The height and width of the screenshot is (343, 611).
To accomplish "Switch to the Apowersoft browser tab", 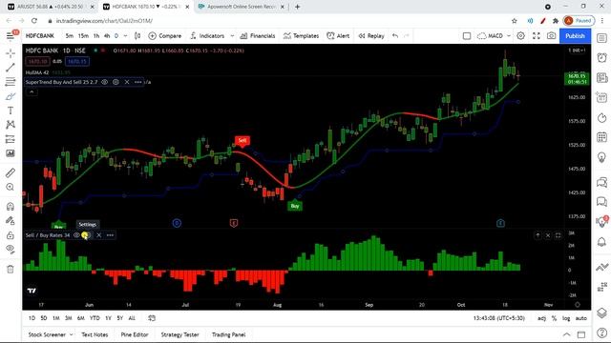I will tap(241, 7).
